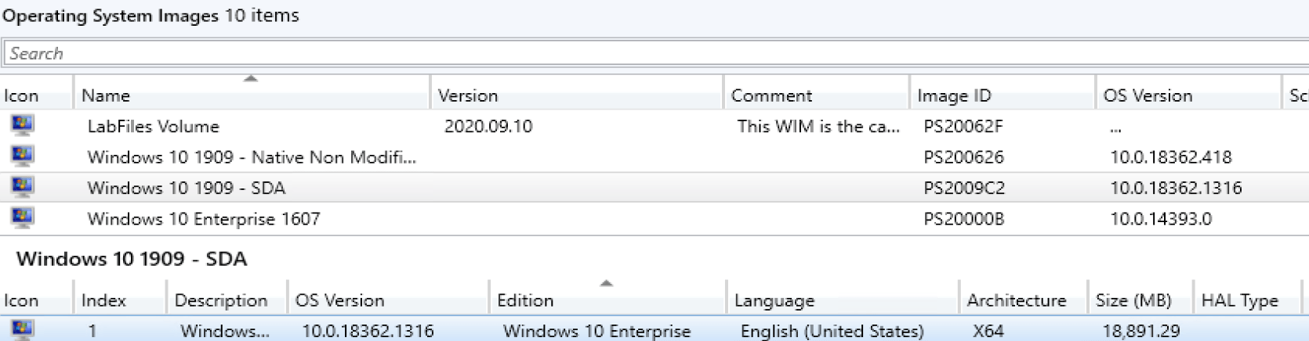
Task: Click the index 1 image icon in details
Action: tap(22, 330)
